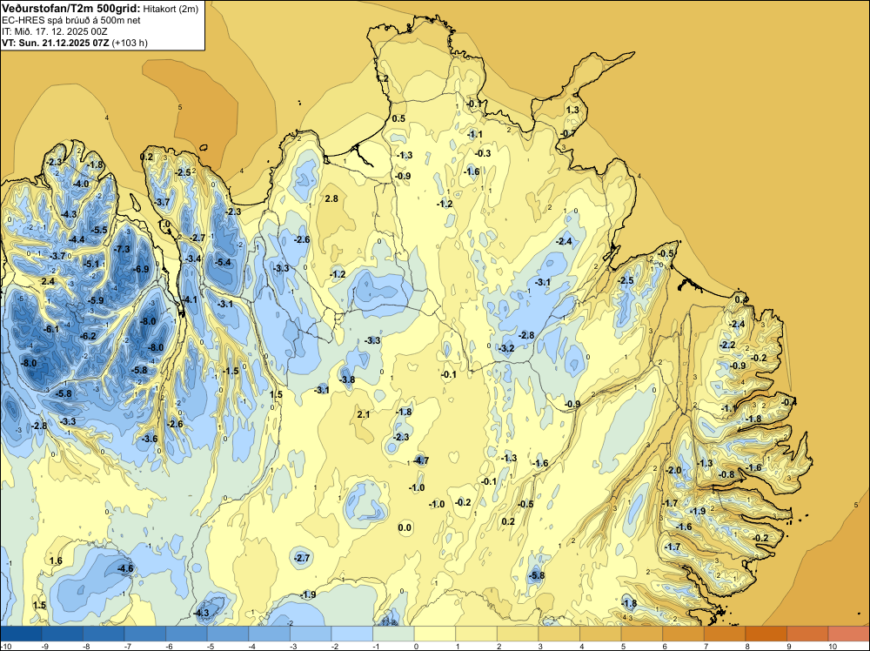Viewport: 870px width, 651px height.
Task: Click the -0.8 temperature value
Action: click(x=726, y=474)
